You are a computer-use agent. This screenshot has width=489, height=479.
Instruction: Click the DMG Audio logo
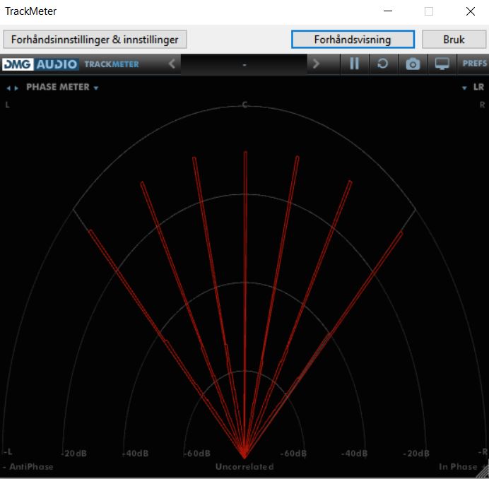pyautogui.click(x=40, y=64)
